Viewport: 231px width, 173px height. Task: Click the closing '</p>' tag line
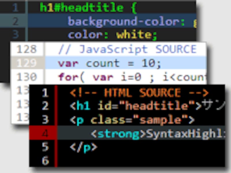pyautogui.click(x=83, y=147)
